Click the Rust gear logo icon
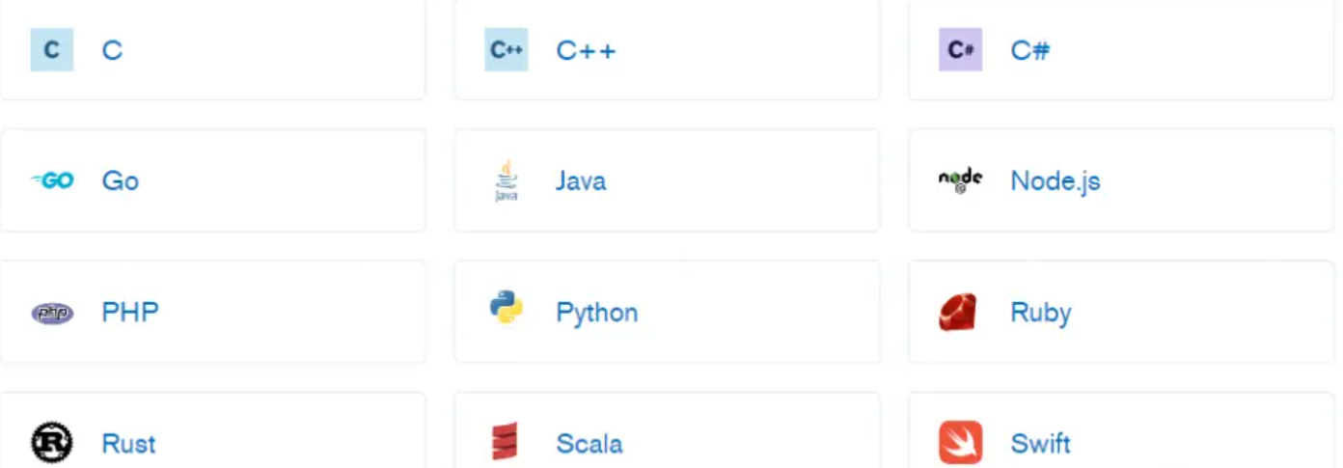The height and width of the screenshot is (468, 1343). coord(52,443)
